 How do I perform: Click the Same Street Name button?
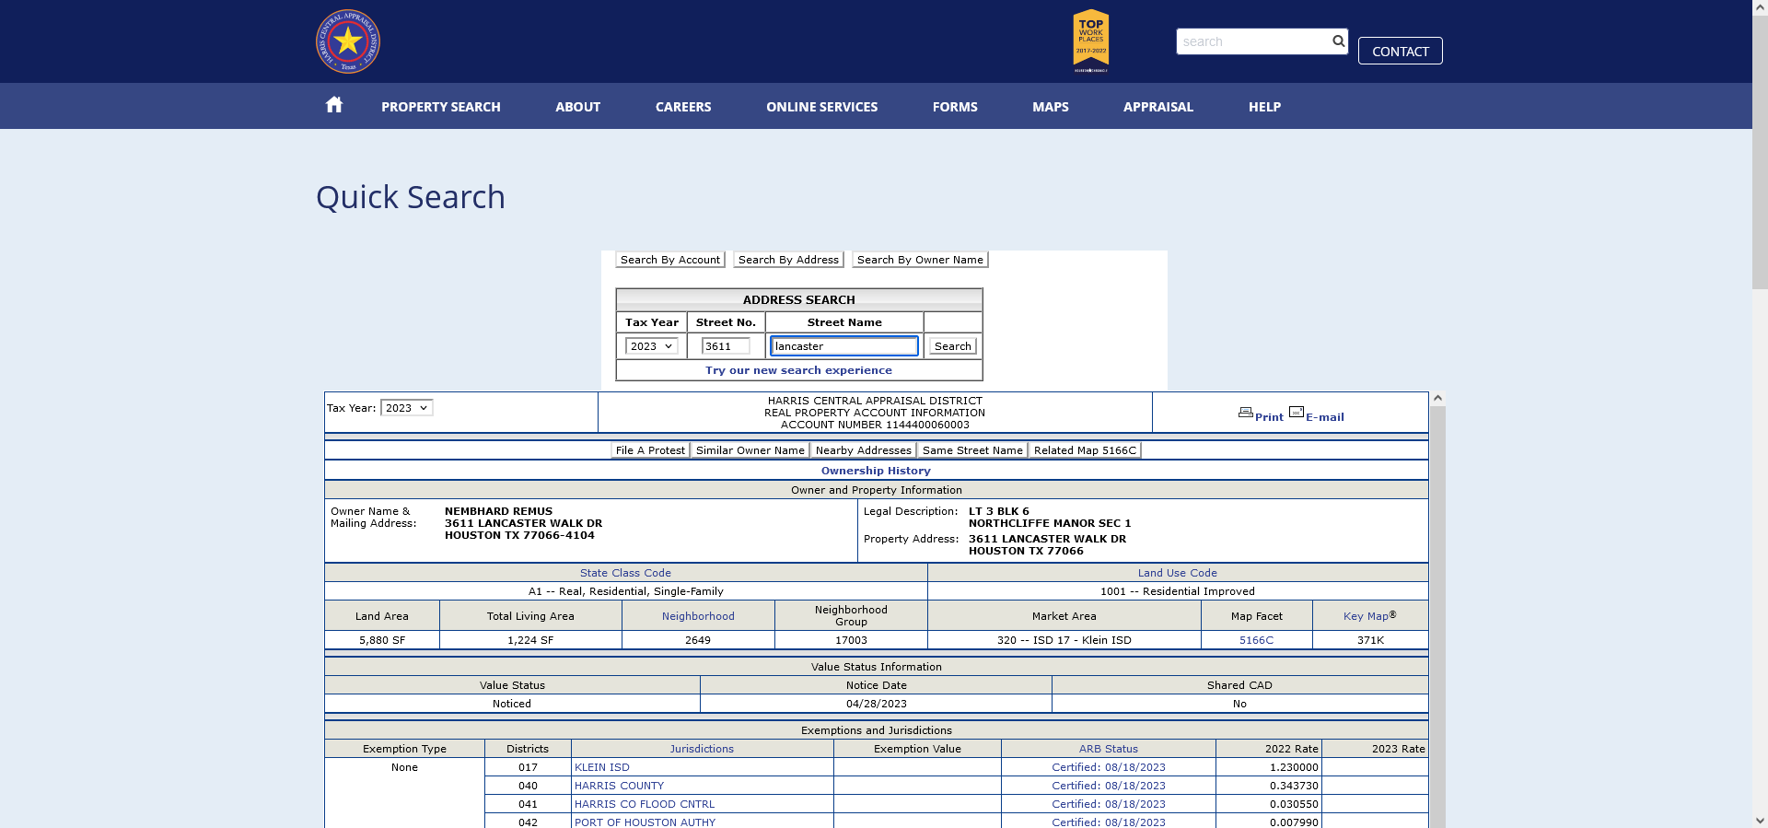point(972,450)
